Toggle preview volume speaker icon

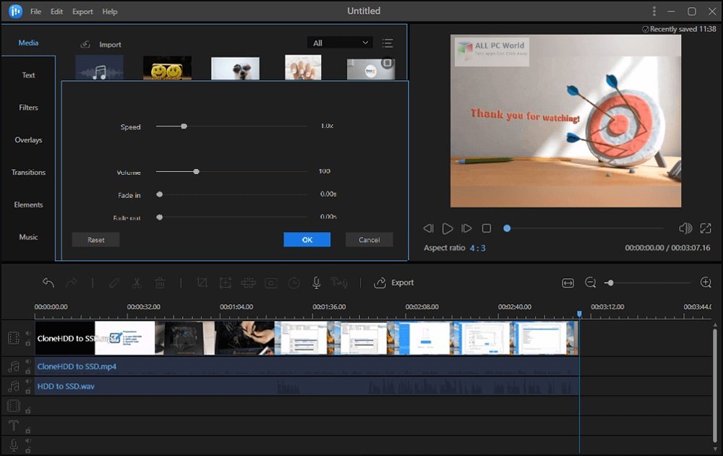[685, 228]
